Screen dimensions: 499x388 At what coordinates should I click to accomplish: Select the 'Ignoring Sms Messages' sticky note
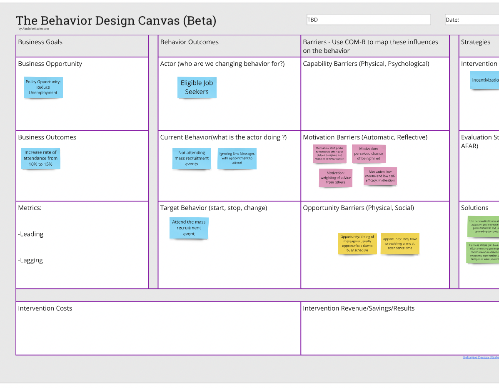coord(237,158)
